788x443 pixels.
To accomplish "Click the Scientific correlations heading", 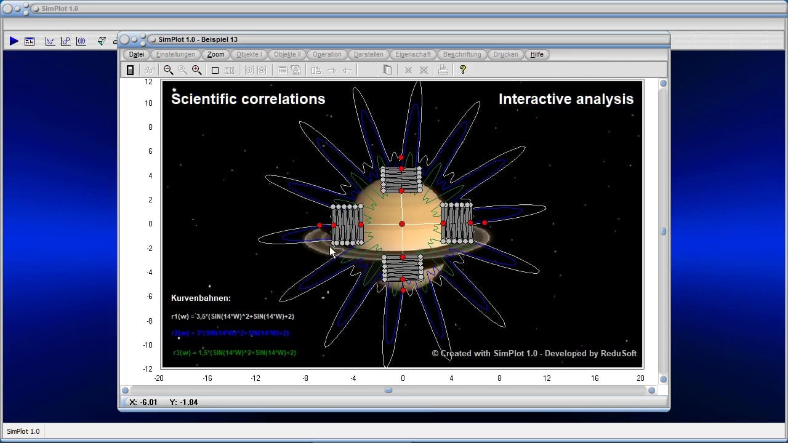I will tap(248, 99).
